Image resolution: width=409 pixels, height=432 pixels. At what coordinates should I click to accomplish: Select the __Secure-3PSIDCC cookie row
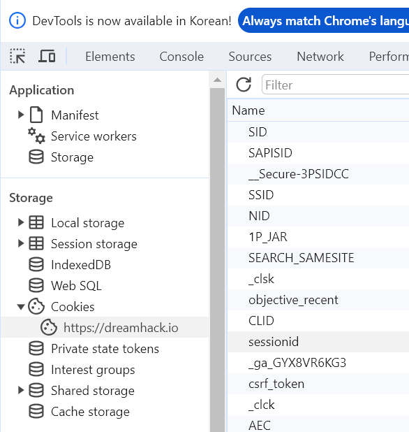318,174
